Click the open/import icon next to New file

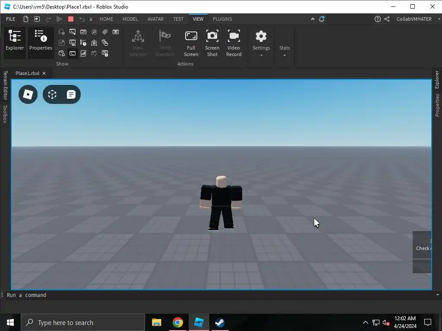pyautogui.click(x=37, y=19)
